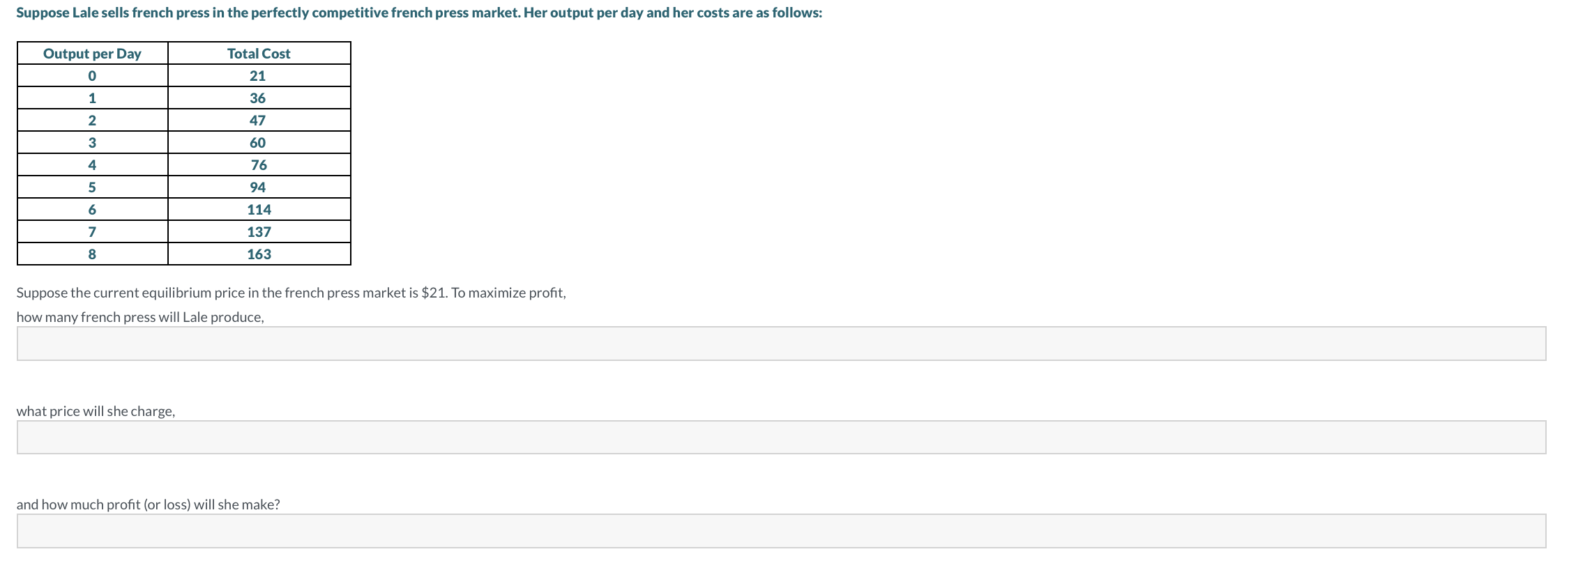This screenshot has height=570, width=1569.
Task: Click the total cost cell showing 36
Action: pos(259,98)
